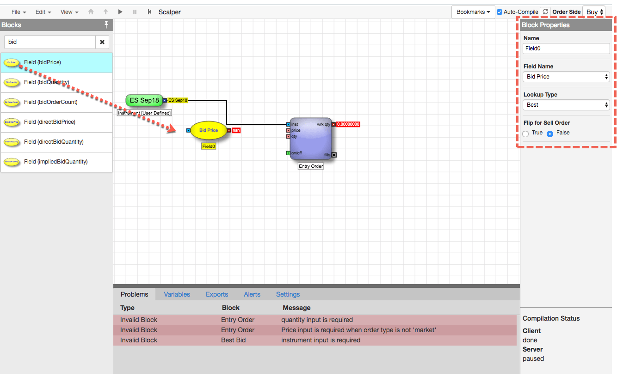Viewport: 617px width, 377px height.
Task: Set Flip for Sell Order to False
Action: pyautogui.click(x=550, y=134)
